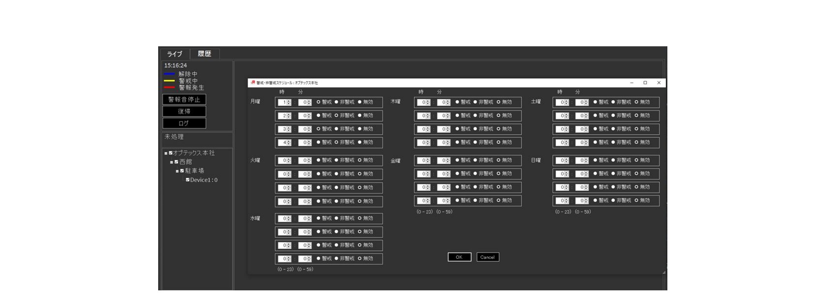Click the schedule dialog's title bar app icon
Viewport: 817px width, 305px height.
(253, 83)
